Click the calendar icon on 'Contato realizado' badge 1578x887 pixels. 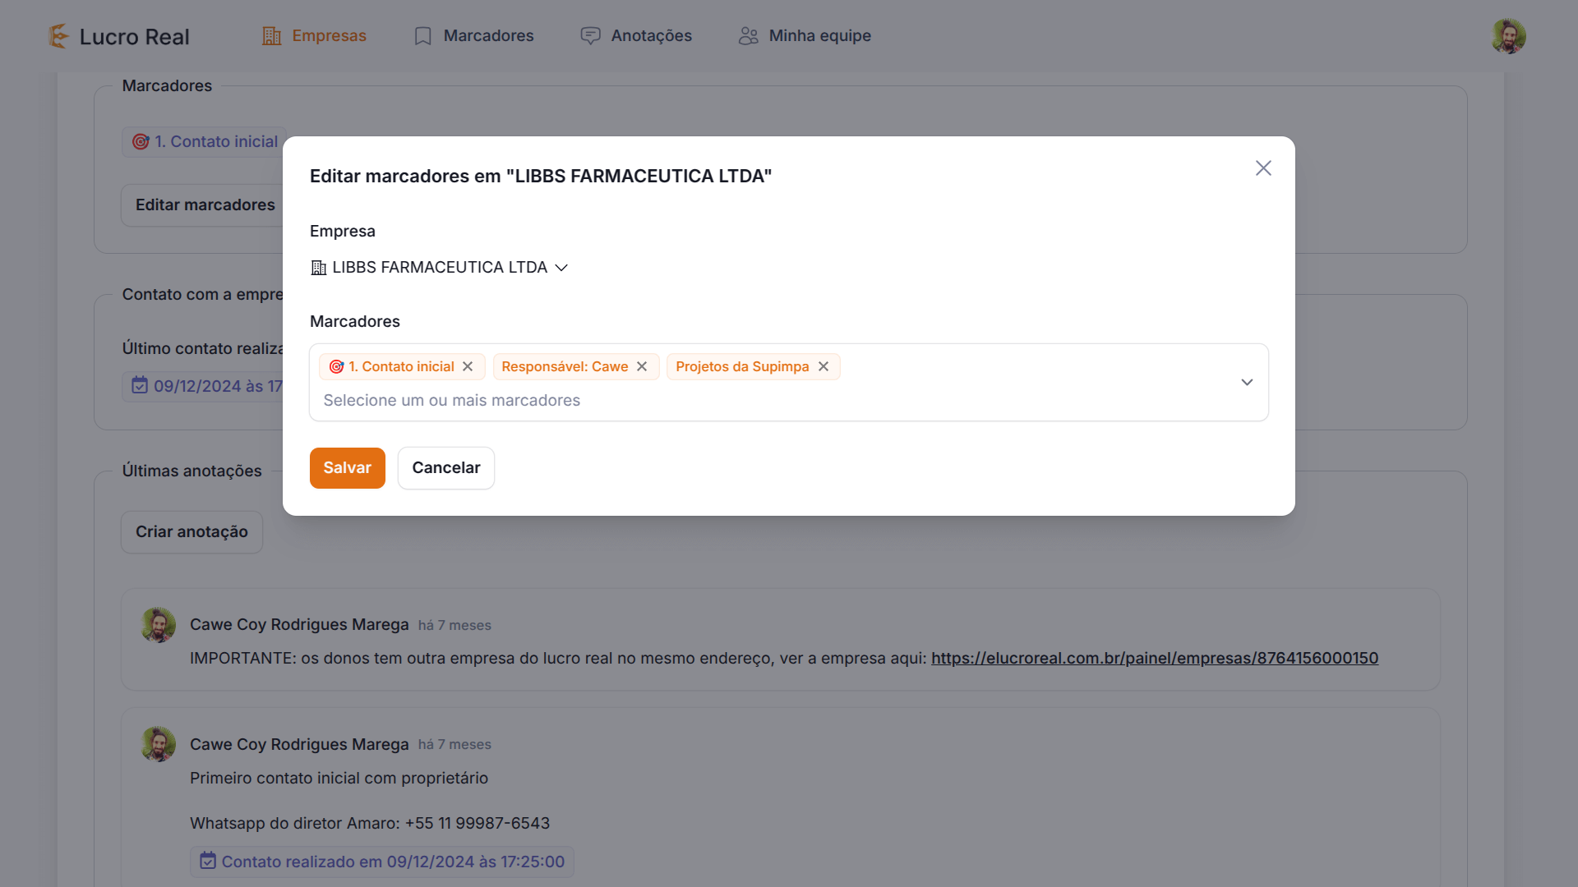click(x=208, y=861)
